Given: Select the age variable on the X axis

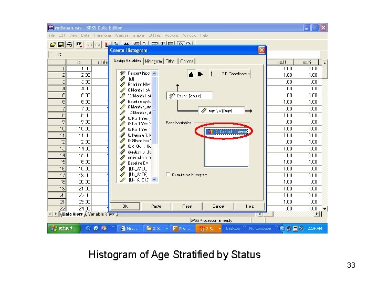Looking at the screenshot, I should [x=221, y=111].
